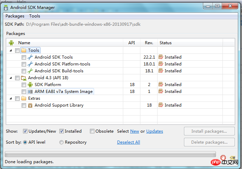
Task: Click the Updates selection link
Action: pos(154,131)
